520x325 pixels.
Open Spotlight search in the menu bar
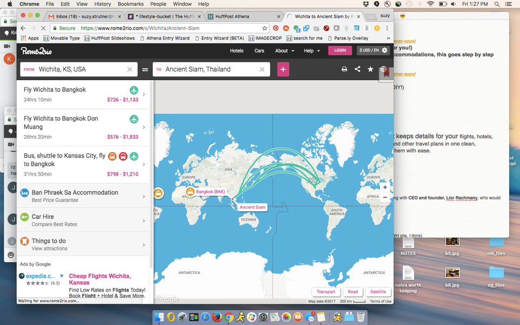point(497,4)
